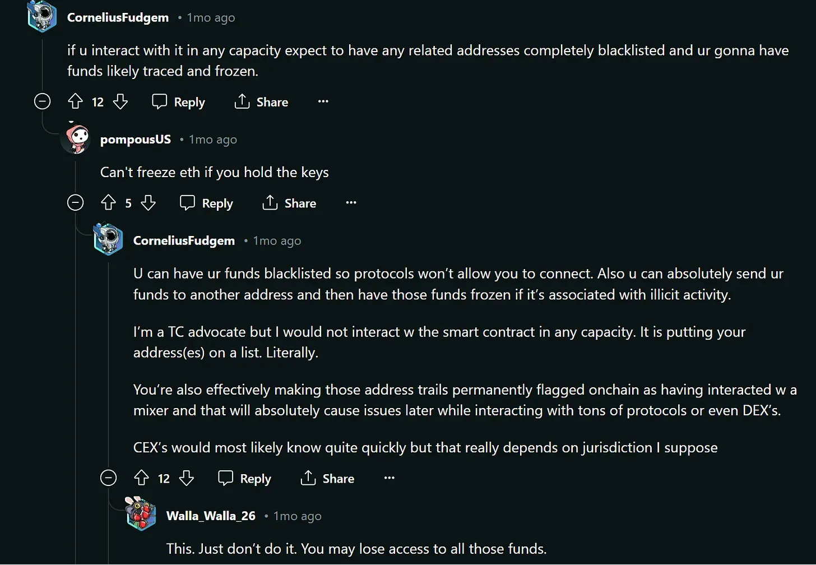Screen dimensions: 816x565
Task: Collapse pompousUS's reply thread
Action: pos(75,203)
